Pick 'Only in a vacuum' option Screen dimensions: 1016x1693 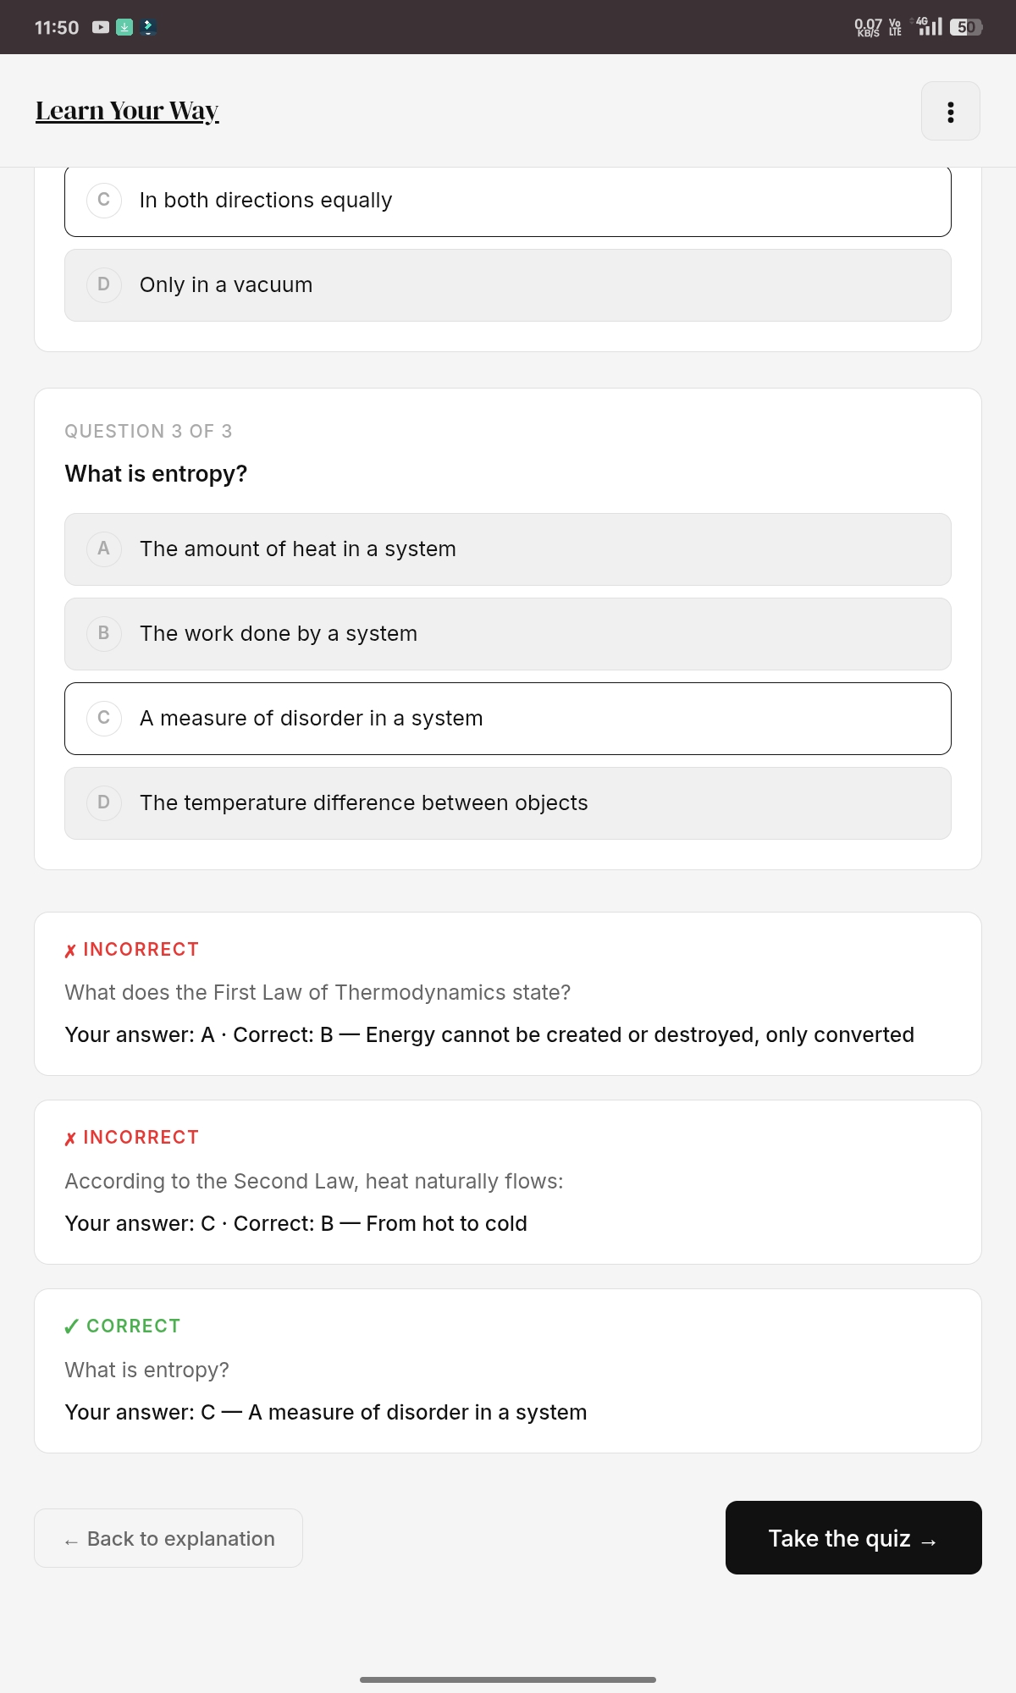pyautogui.click(x=508, y=285)
